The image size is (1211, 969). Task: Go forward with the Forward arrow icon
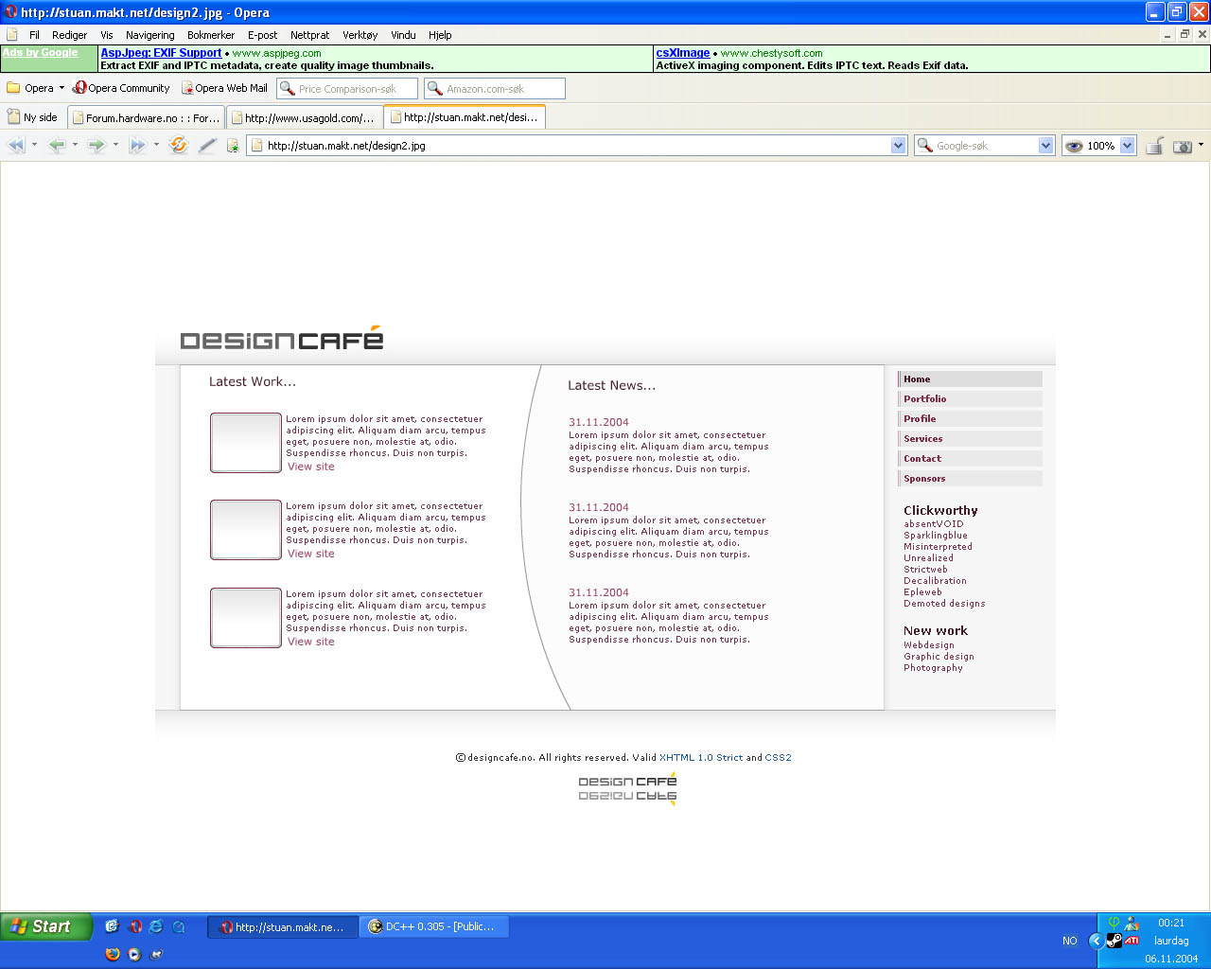[x=97, y=146]
